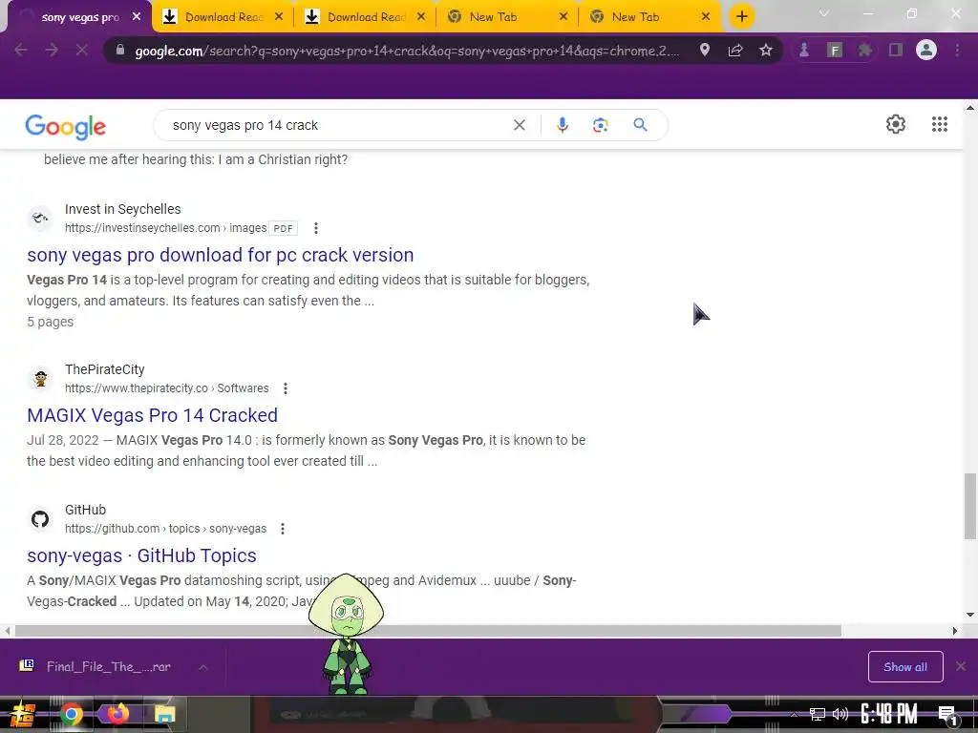The image size is (978, 733).
Task: Click Show all downloads button
Action: tap(905, 667)
